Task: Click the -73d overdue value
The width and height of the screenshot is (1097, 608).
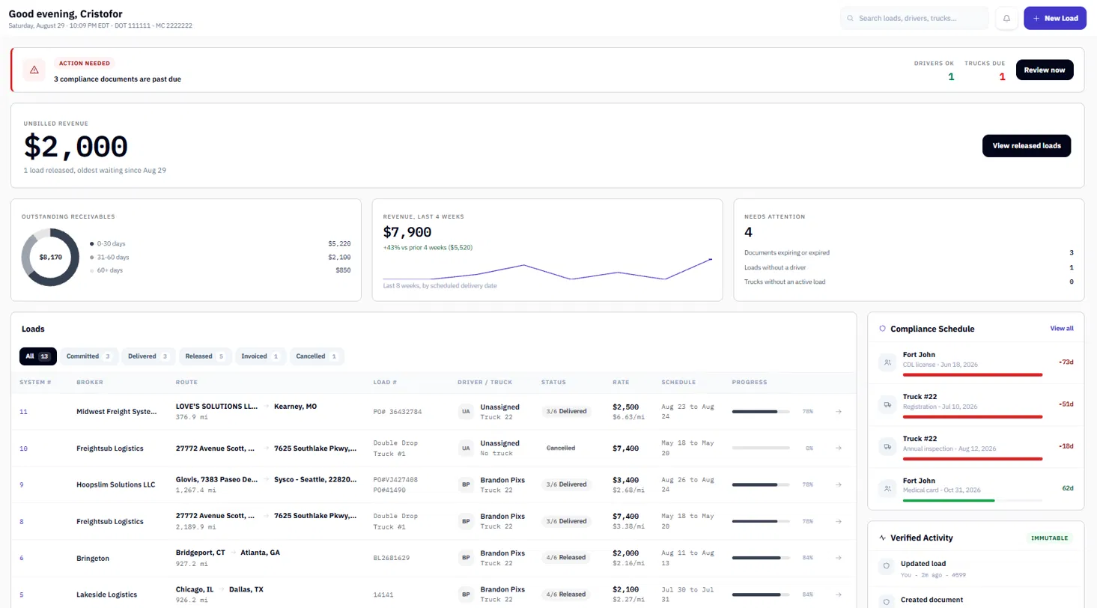Action: pos(1066,362)
